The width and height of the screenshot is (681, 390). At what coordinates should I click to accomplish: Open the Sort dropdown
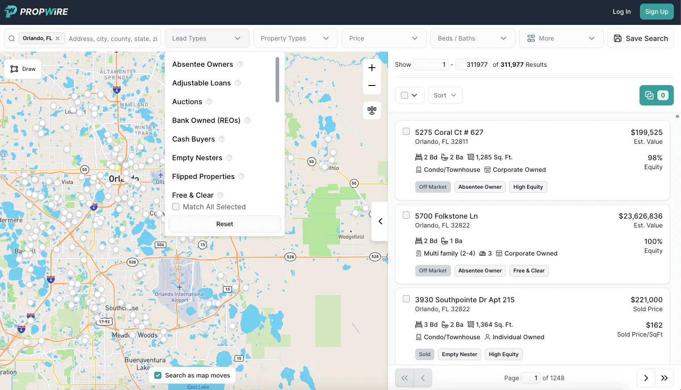click(x=445, y=95)
